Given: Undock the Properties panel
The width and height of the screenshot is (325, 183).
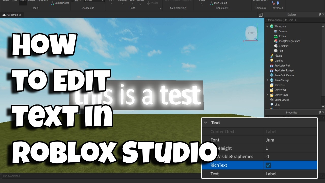Looking at the screenshot, I should tap(320, 112).
